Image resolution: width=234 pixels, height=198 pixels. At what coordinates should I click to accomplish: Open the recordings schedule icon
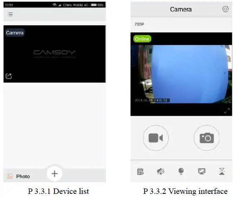click(140, 171)
